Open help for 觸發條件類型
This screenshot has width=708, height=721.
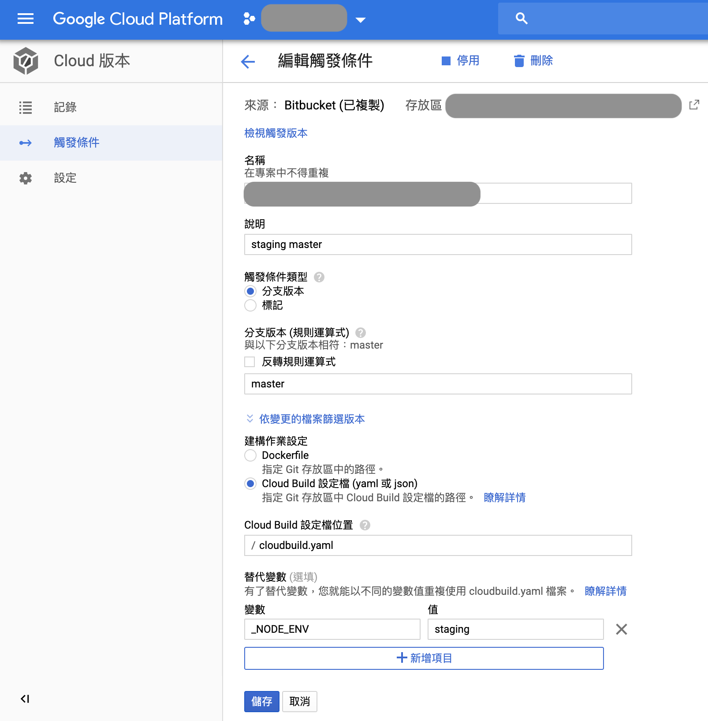(x=319, y=277)
